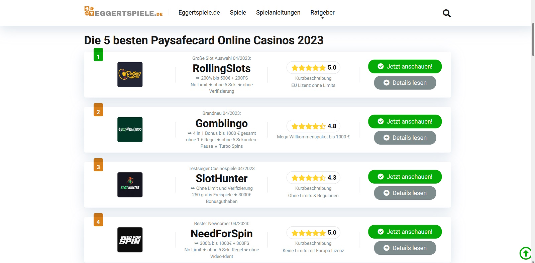Open the Spielanleitungen menu item
The height and width of the screenshot is (263, 535).
(278, 13)
